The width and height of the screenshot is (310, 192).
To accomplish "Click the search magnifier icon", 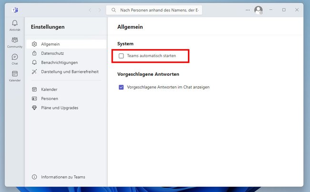I will tap(114, 10).
